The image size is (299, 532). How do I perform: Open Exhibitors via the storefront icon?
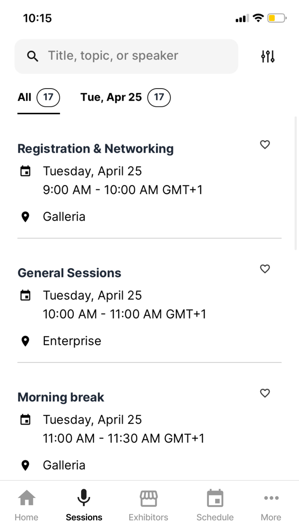[x=148, y=498]
